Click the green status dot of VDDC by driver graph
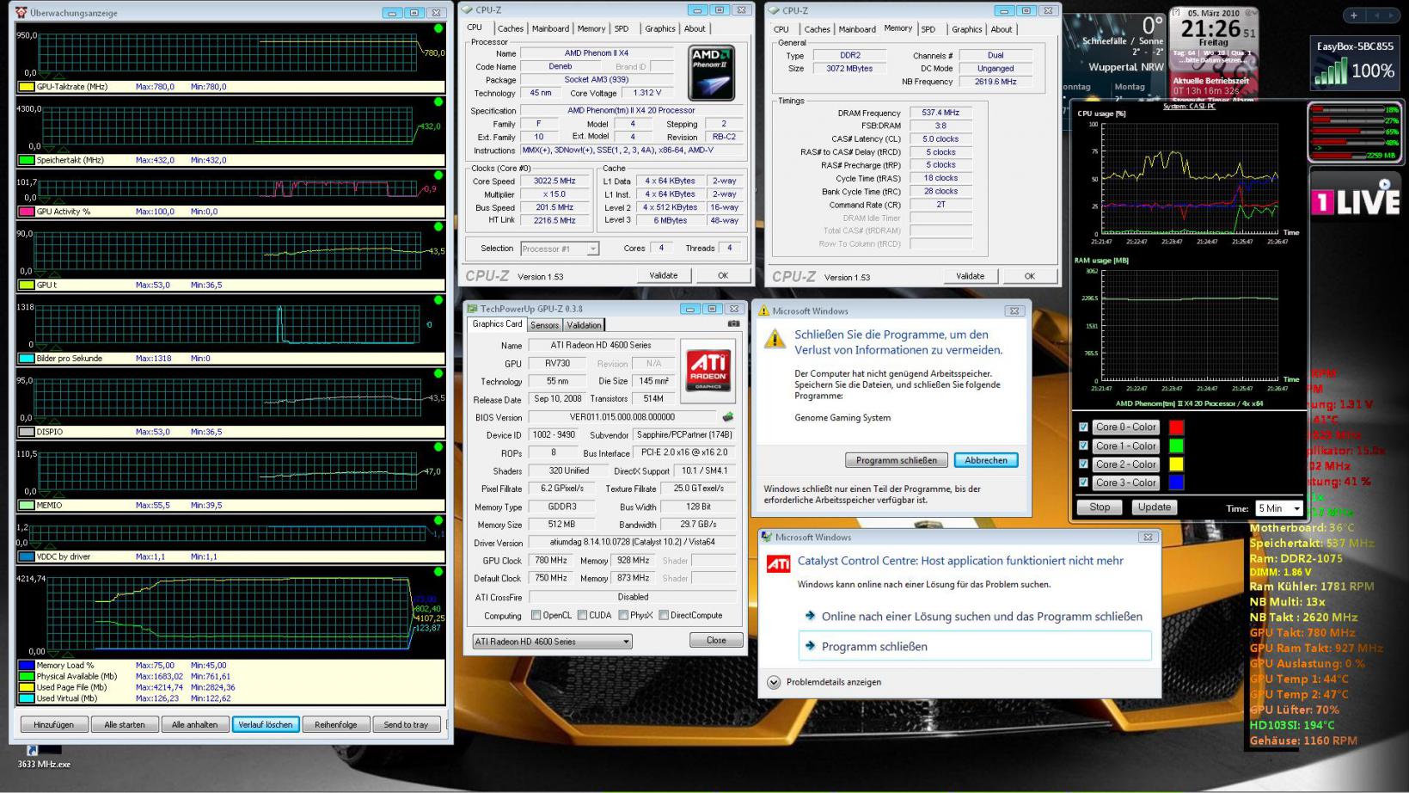1409x793 pixels. pyautogui.click(x=438, y=520)
